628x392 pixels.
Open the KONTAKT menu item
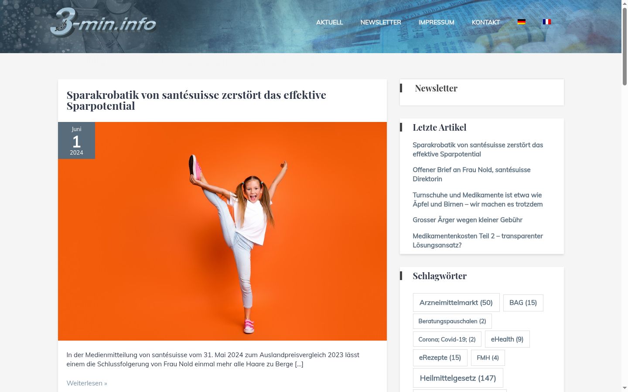click(x=485, y=22)
